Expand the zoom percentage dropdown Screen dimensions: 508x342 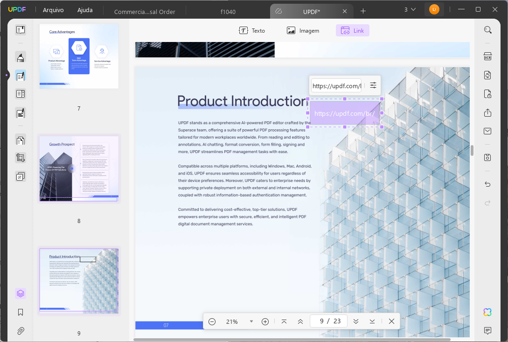[x=251, y=321]
